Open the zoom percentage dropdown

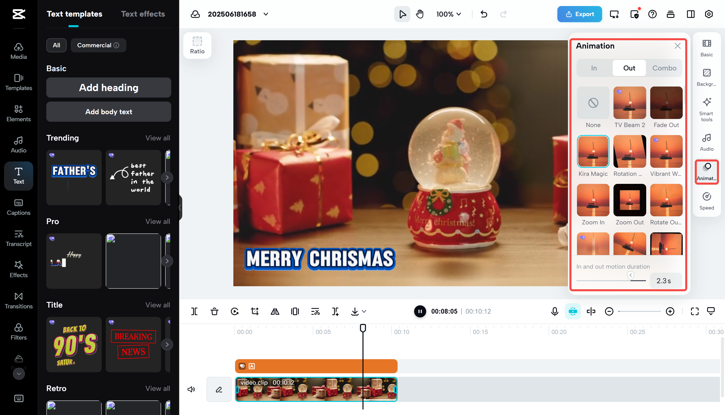[x=448, y=14]
